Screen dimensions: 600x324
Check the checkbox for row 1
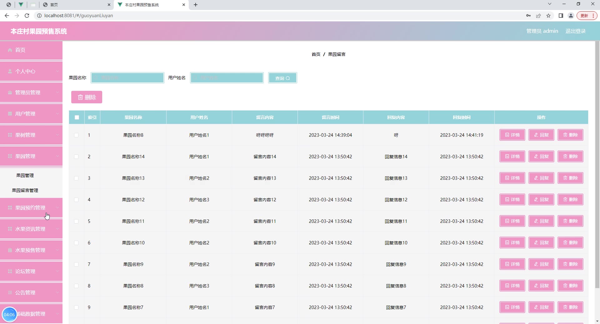76,135
